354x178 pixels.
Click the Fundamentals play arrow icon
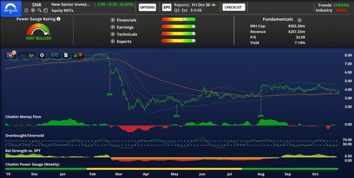coord(299,20)
